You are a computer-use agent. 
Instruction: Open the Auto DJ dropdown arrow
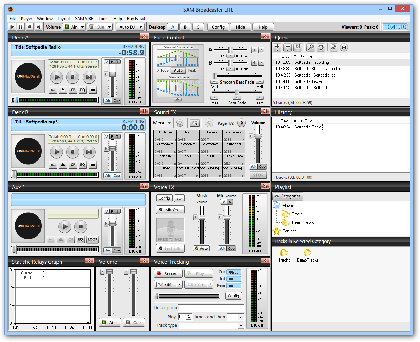tap(141, 27)
